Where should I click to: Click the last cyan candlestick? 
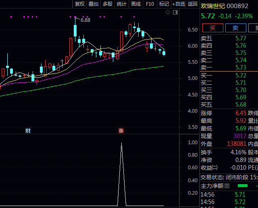tap(164, 53)
